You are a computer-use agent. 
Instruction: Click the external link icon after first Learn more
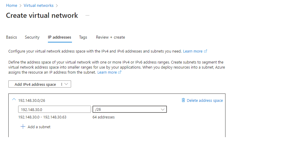click(205, 51)
